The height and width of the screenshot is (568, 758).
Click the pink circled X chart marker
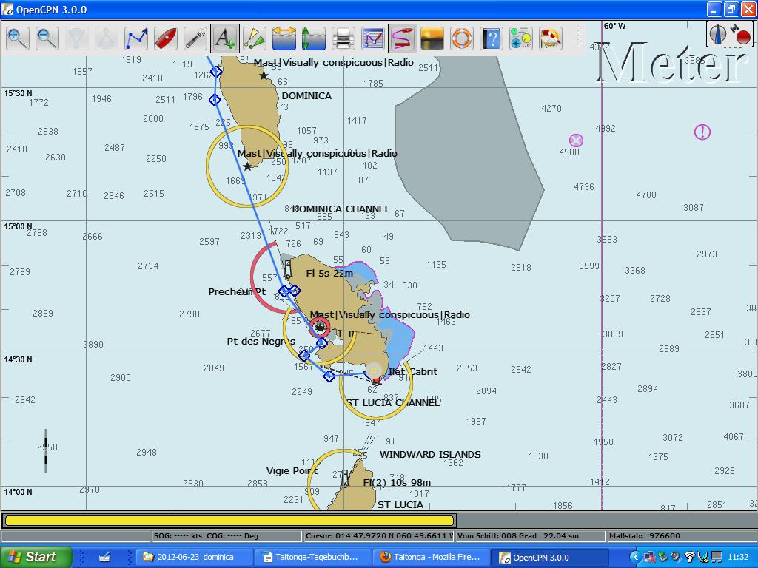point(576,141)
